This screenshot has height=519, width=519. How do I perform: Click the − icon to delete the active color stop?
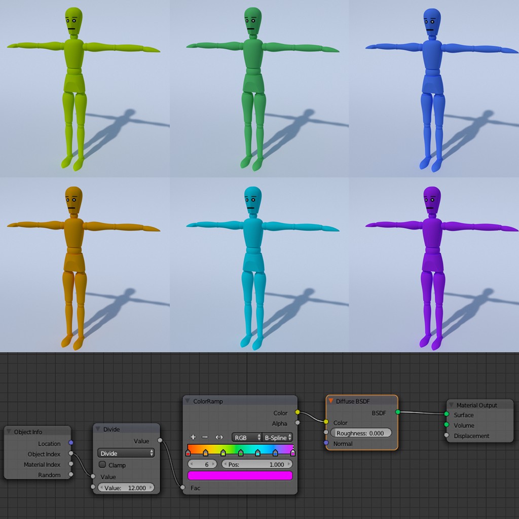(205, 437)
